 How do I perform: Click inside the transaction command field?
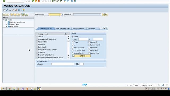pyautogui.click(x=15, y=1)
